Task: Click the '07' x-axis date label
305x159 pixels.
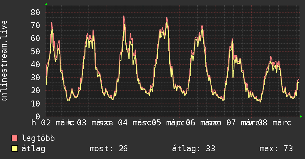Action: (231, 123)
